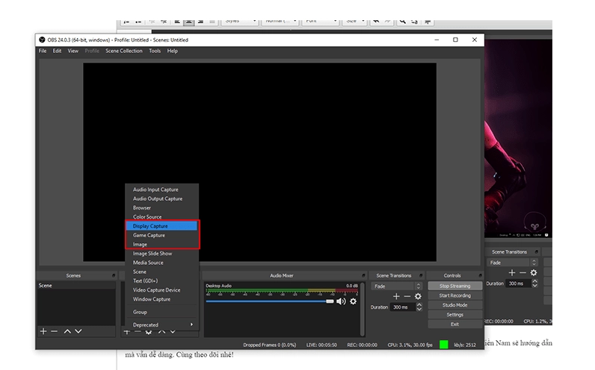Open the Fade transition dropdown
Screen dimensions: 595x370
pyautogui.click(x=398, y=286)
